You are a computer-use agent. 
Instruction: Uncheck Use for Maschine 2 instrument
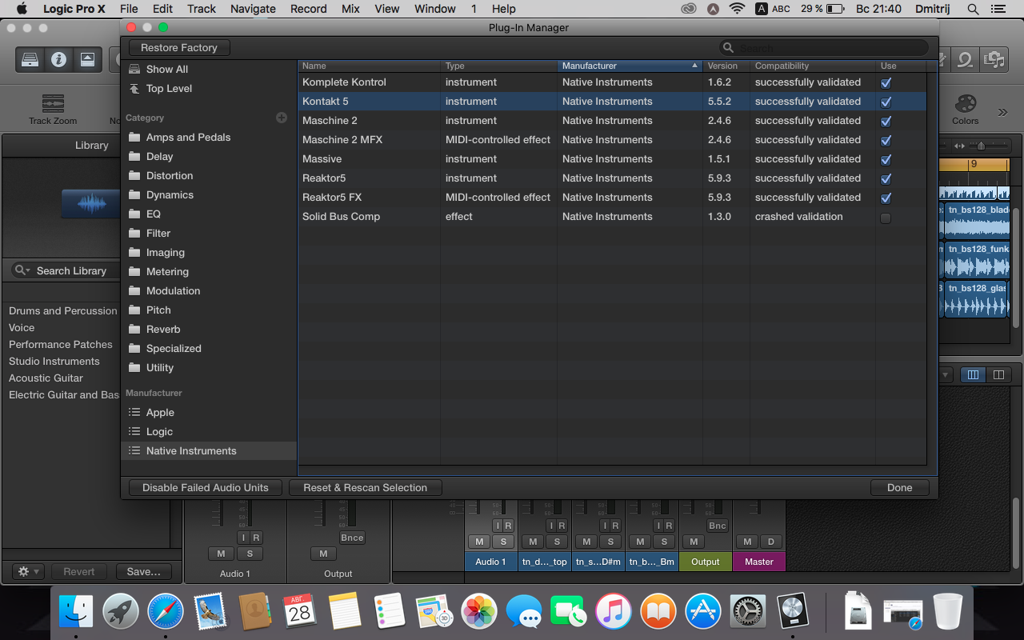click(x=886, y=121)
